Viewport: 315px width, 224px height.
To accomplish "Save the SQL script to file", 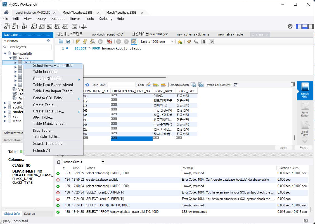I will tap(68, 42).
